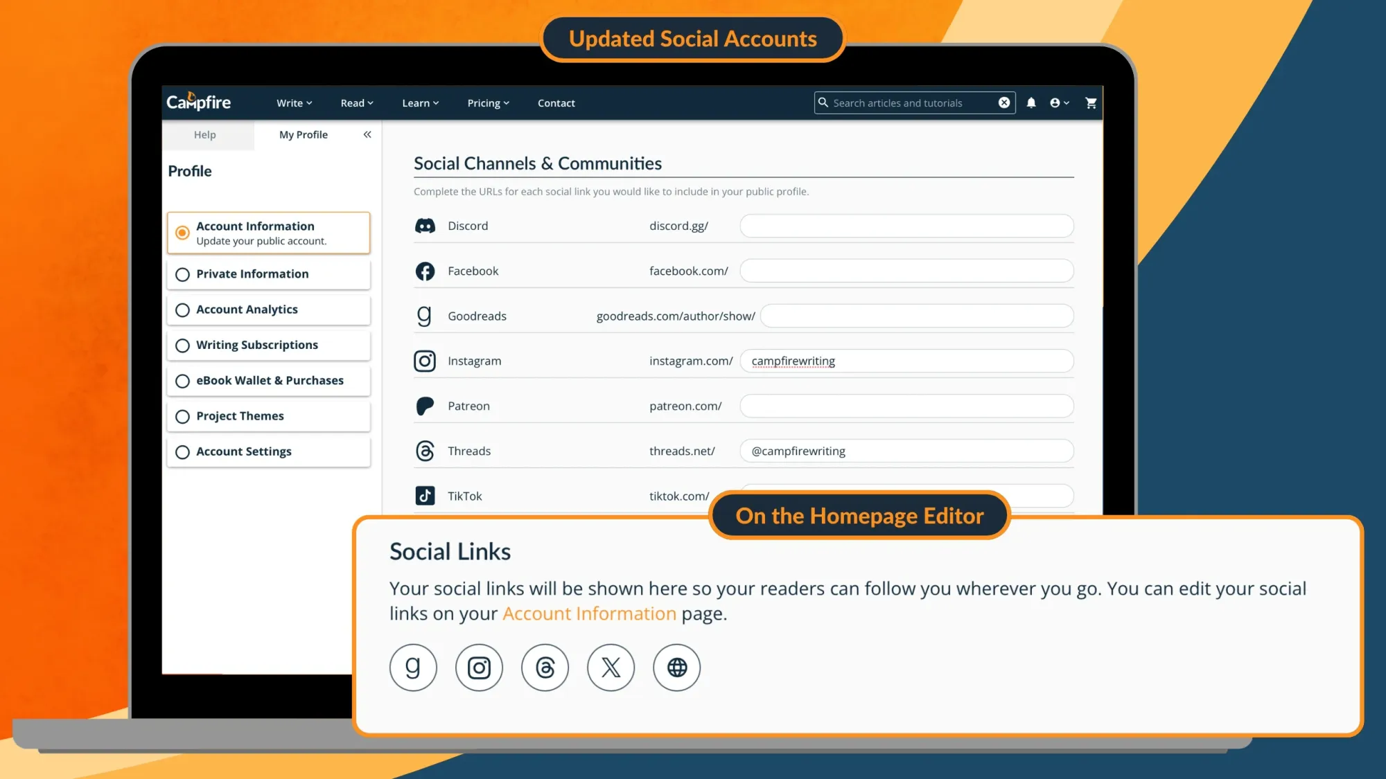Click the Facebook icon

tap(425, 271)
